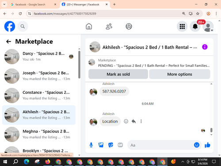The height and width of the screenshot is (166, 221).
Task: Open the Chrome three-dot menu
Action: pos(216,14)
